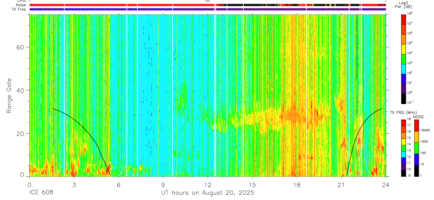The image size is (434, 200).
Task: Click the '151' CPID value
Action: 208,1
